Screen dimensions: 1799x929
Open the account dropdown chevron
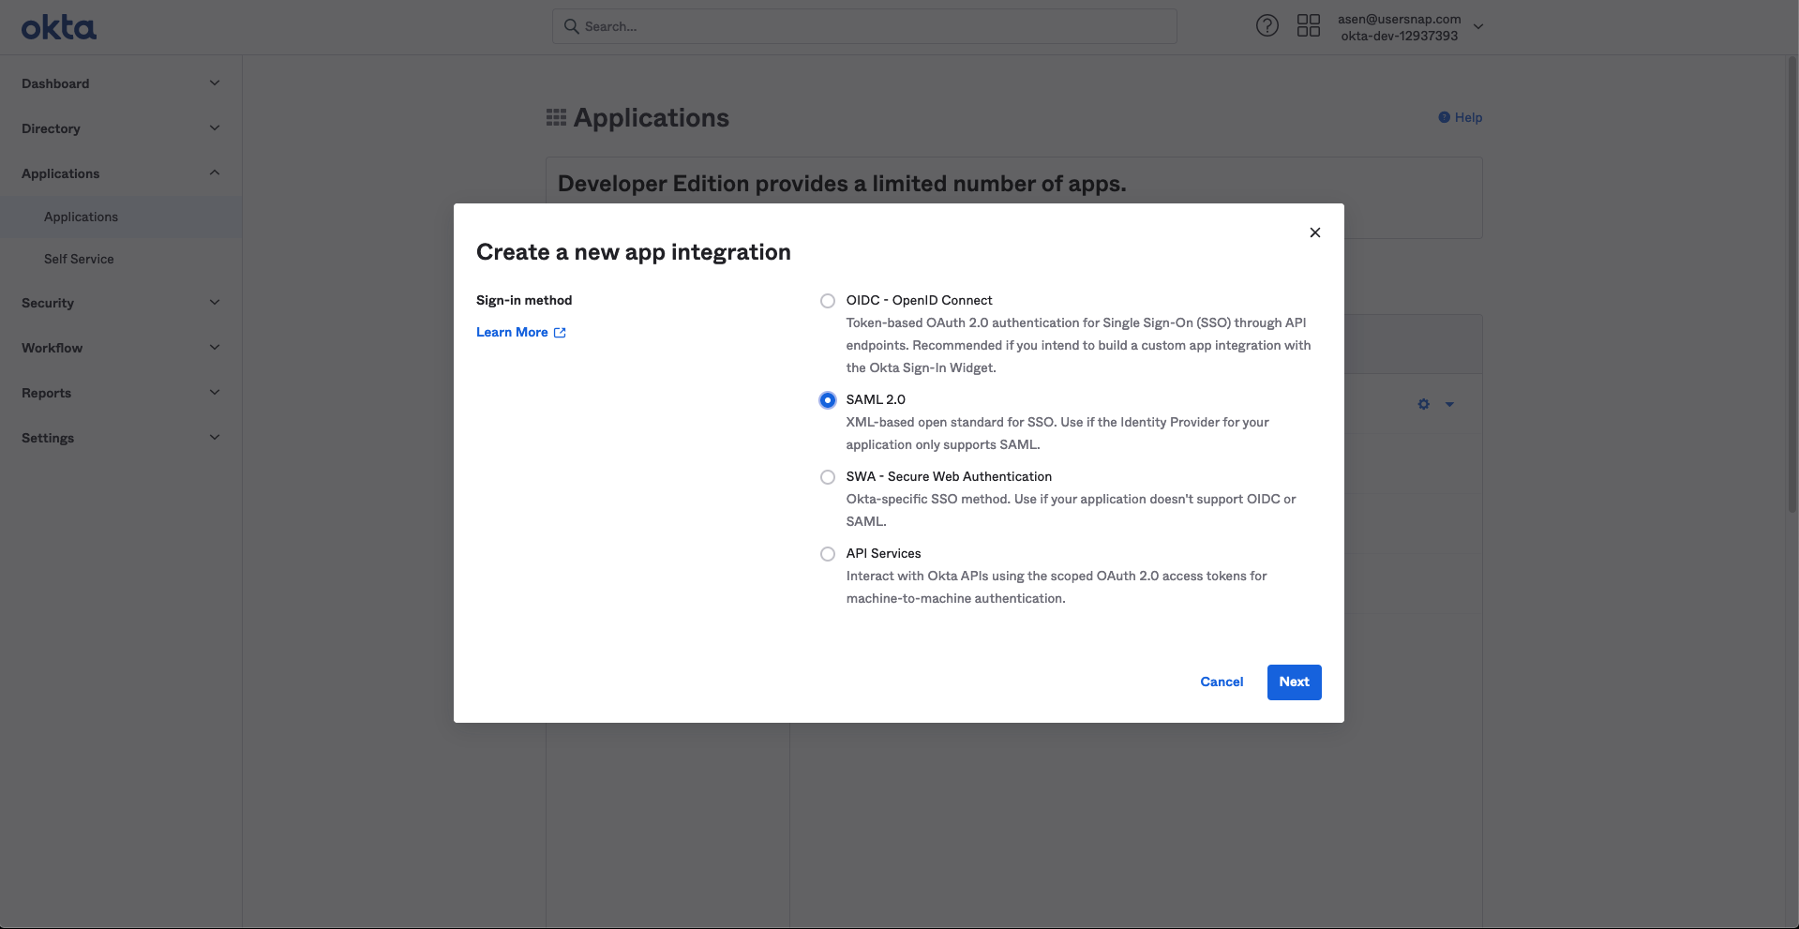click(1478, 27)
